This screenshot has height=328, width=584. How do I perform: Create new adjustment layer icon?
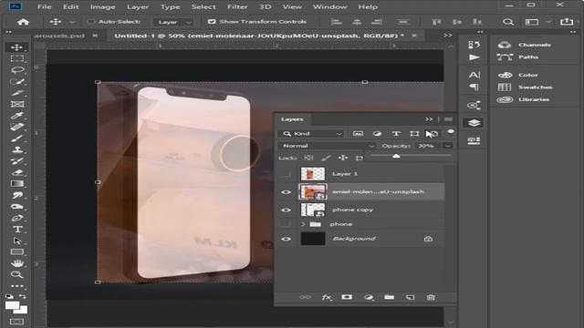[369, 297]
